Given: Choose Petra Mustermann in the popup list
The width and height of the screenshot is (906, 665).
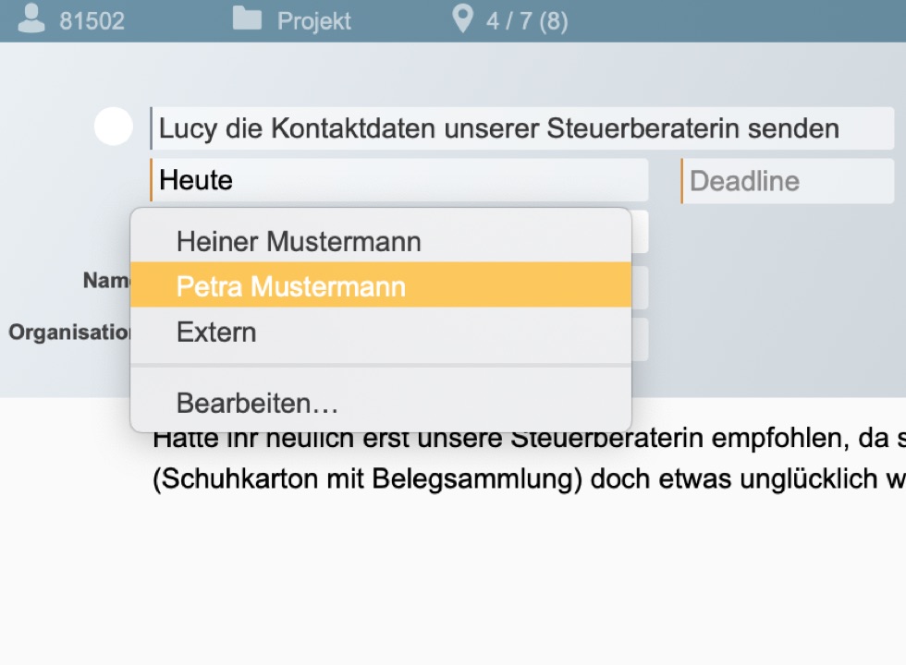Looking at the screenshot, I should tap(291, 286).
